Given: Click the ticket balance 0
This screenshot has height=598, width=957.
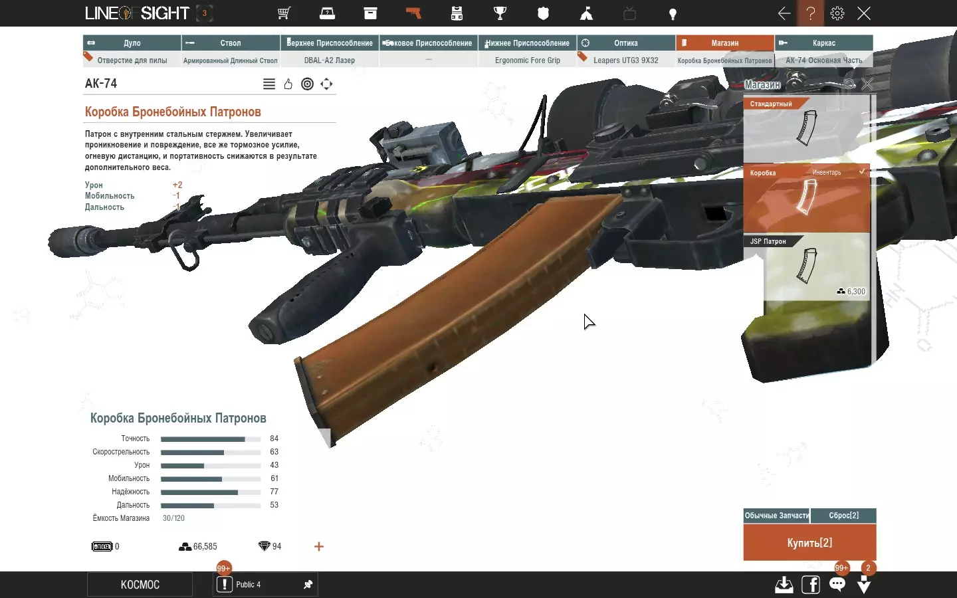Looking at the screenshot, I should (105, 546).
